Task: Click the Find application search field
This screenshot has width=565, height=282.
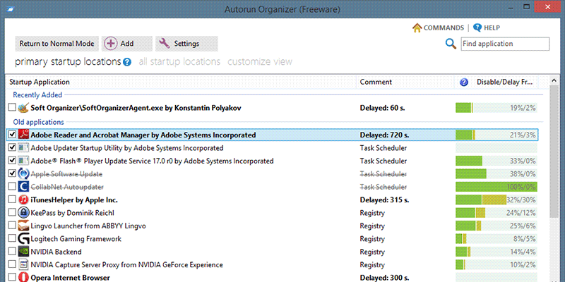Action: click(x=505, y=44)
